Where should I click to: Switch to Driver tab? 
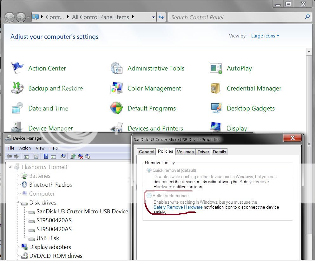[x=203, y=152]
